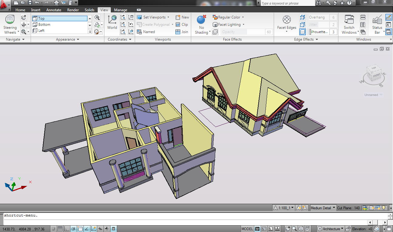Image resolution: width=393 pixels, height=232 pixels.
Task: Click the Favorites star icon in title bar
Action: click(x=342, y=3)
